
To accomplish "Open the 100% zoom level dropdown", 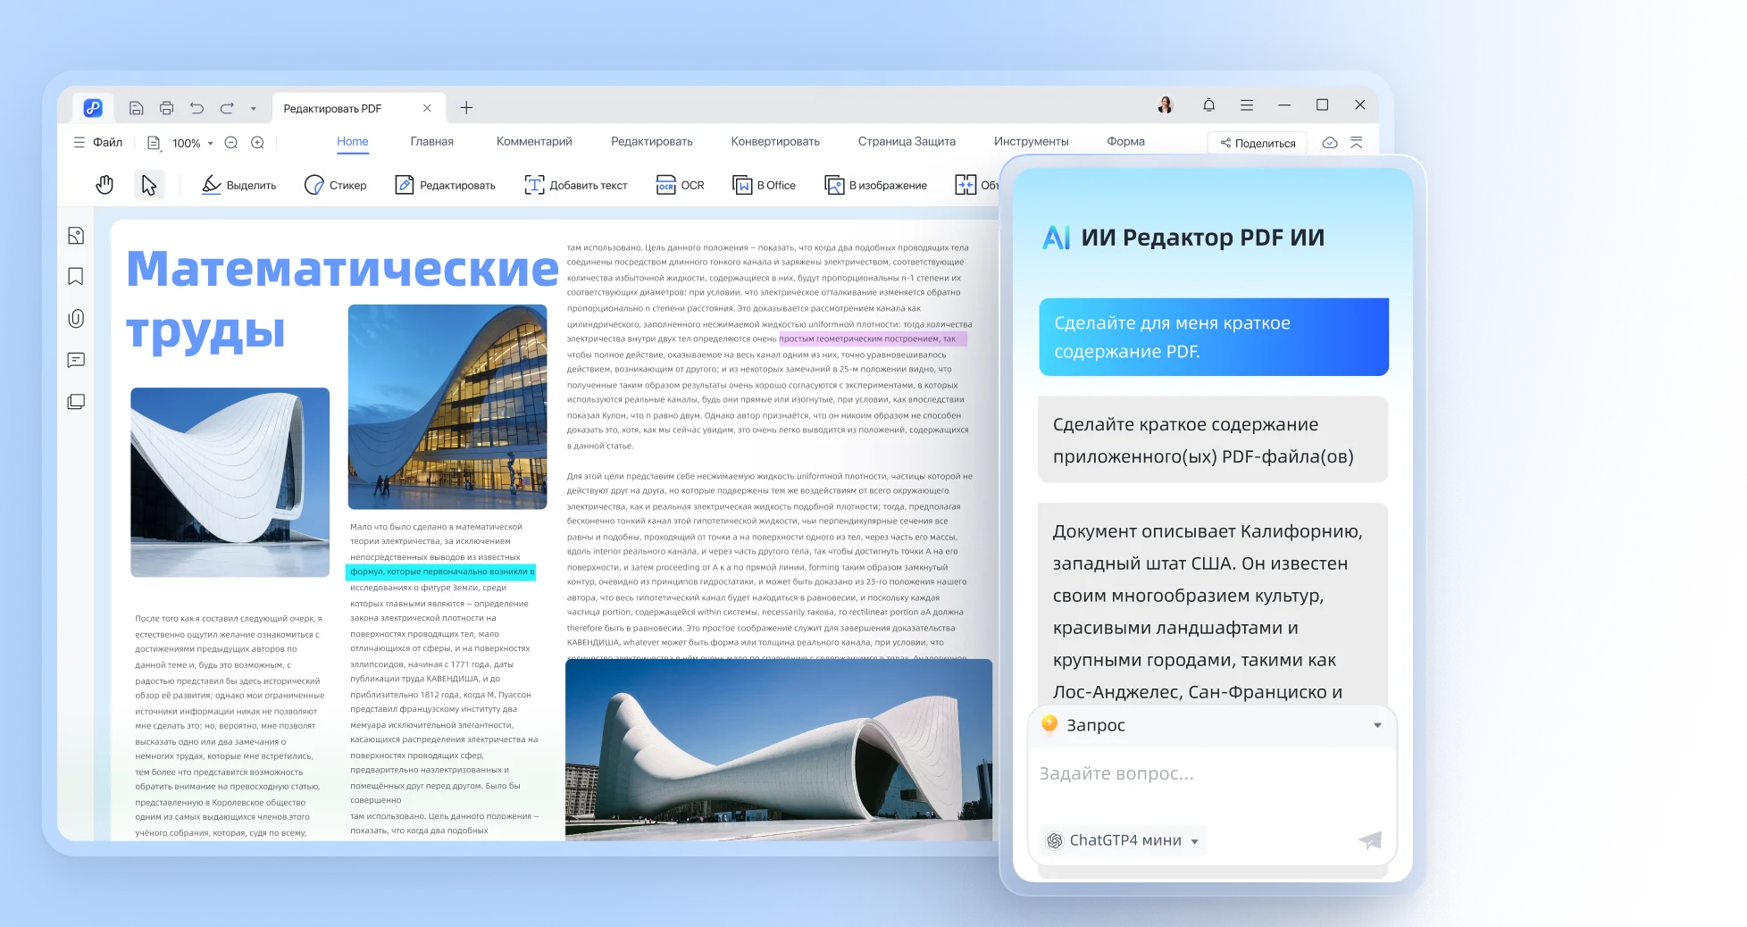I will (190, 142).
